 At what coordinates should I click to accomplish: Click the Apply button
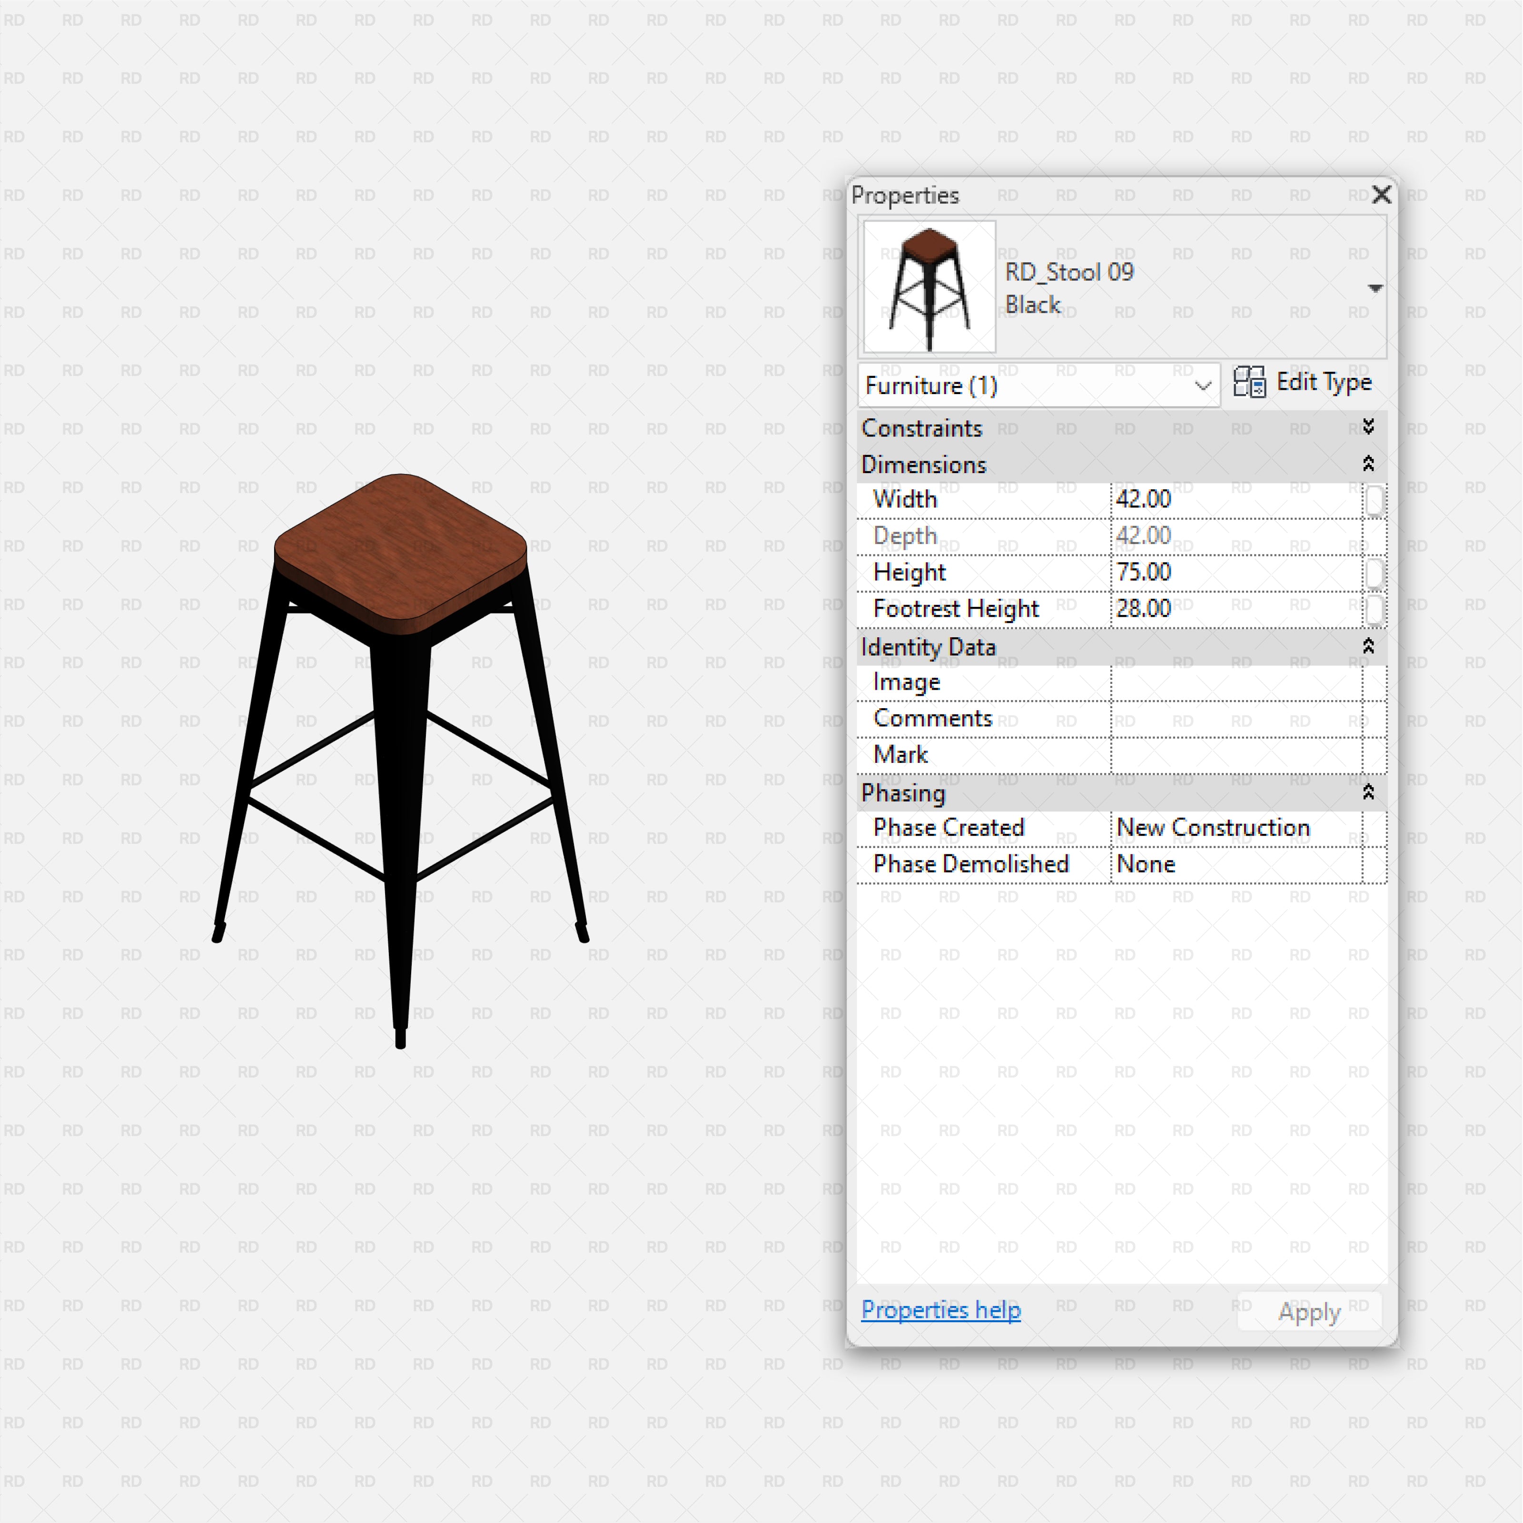click(x=1308, y=1311)
